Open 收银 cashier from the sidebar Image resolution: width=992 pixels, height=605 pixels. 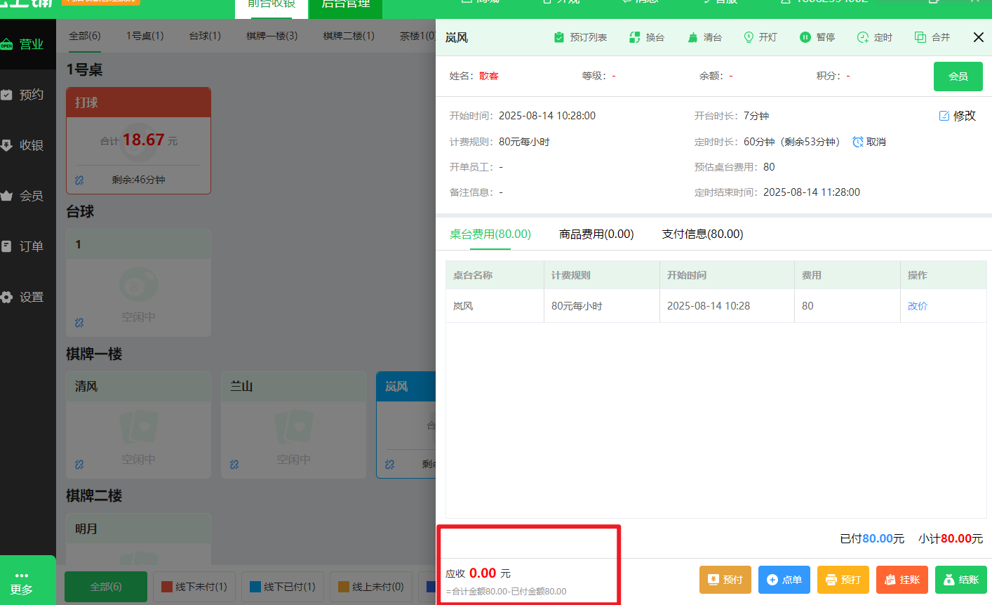(x=28, y=145)
